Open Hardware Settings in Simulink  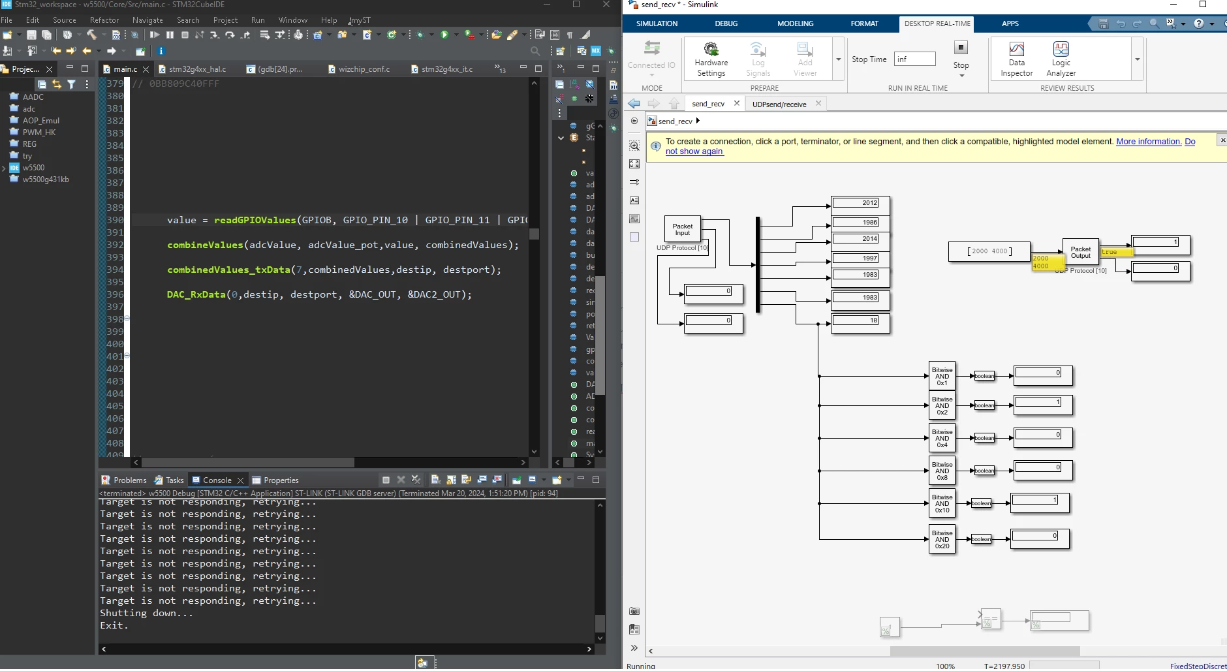point(711,59)
